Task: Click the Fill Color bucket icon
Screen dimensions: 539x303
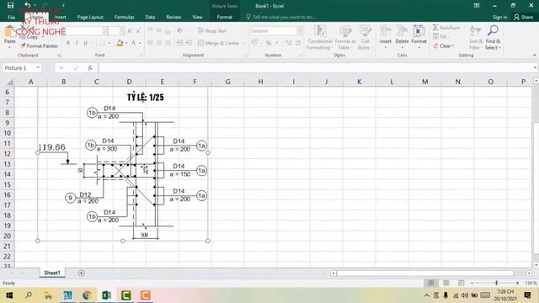Action: click(120, 43)
